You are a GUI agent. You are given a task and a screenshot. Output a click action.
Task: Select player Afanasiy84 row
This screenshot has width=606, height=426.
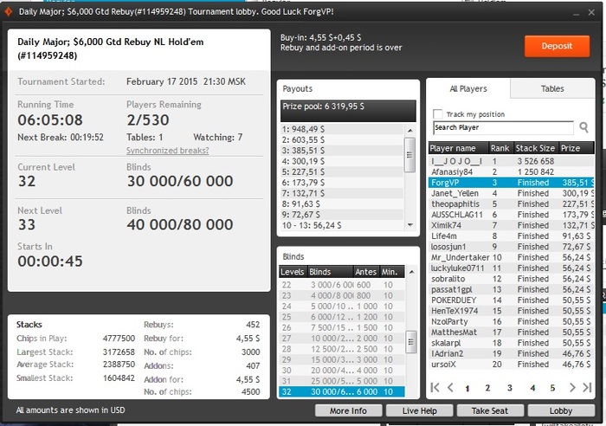[511, 172]
